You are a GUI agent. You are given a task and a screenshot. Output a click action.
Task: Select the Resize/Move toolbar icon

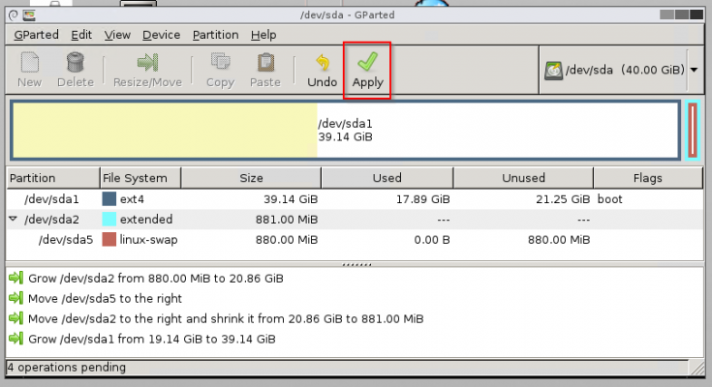147,64
